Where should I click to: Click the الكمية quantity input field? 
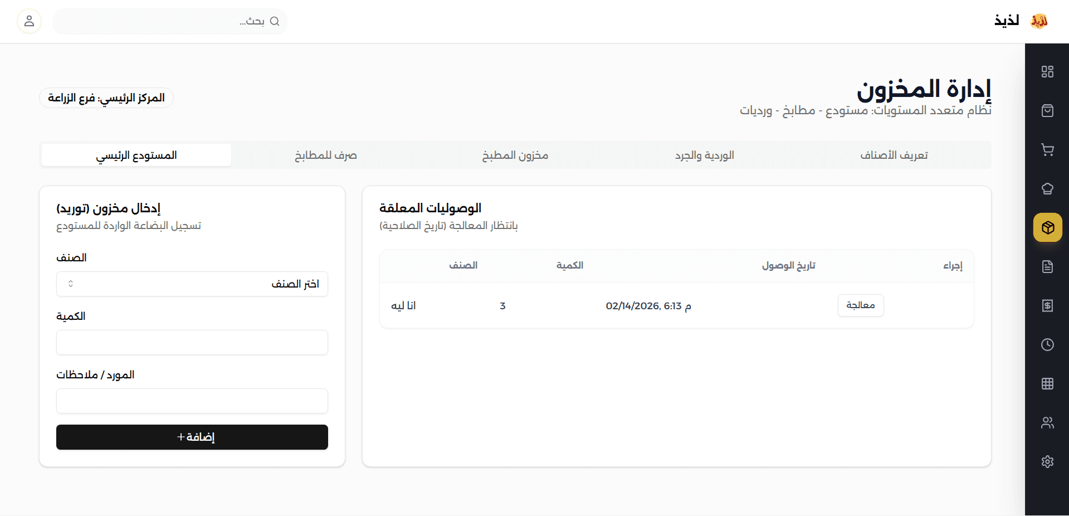tap(192, 343)
